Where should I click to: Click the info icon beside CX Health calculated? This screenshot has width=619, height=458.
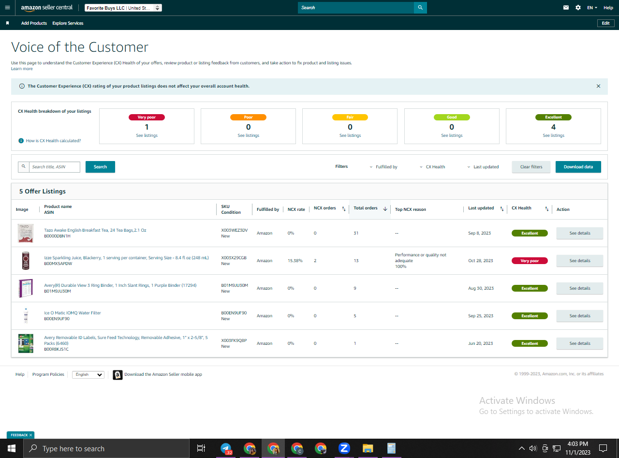tap(21, 141)
